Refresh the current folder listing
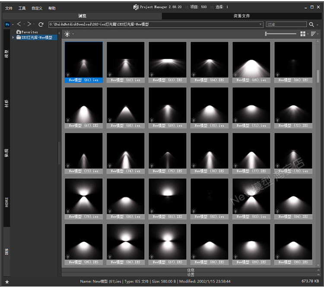Image resolution: width=324 pixels, height=288 pixels. pyautogui.click(x=41, y=24)
